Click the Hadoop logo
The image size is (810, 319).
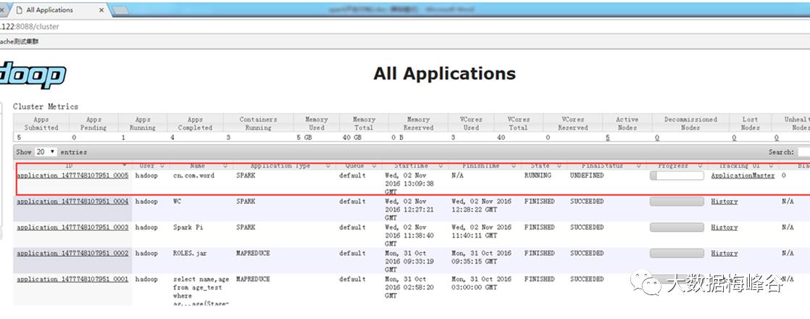(33, 75)
